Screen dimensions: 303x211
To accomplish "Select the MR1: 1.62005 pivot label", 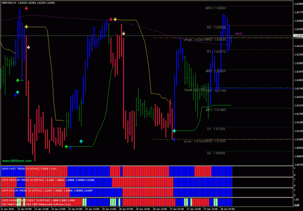I will [x=215, y=71].
